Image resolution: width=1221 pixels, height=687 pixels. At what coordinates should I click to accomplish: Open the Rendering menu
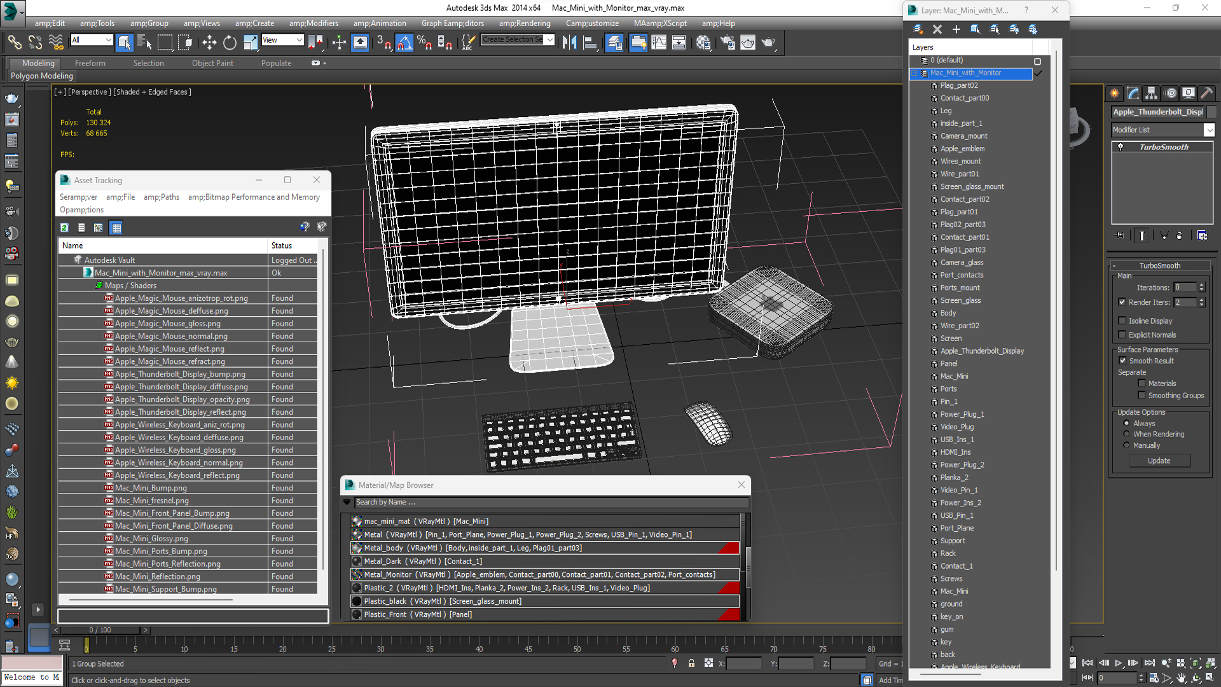coord(525,24)
